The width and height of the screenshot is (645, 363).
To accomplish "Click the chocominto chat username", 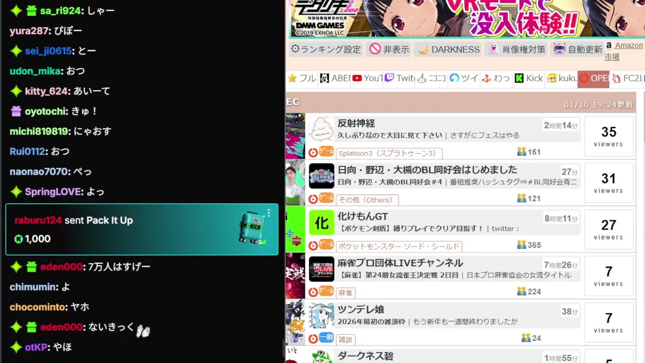I will 38,307.
